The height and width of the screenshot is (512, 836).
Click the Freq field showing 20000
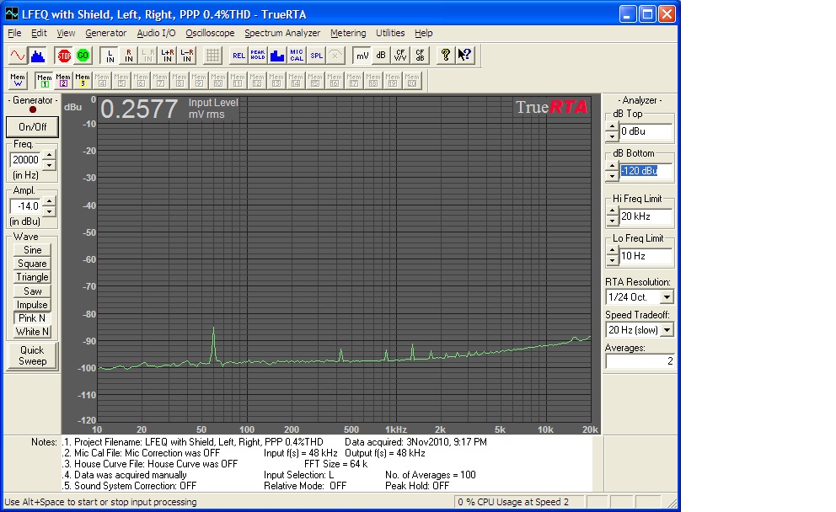click(26, 159)
